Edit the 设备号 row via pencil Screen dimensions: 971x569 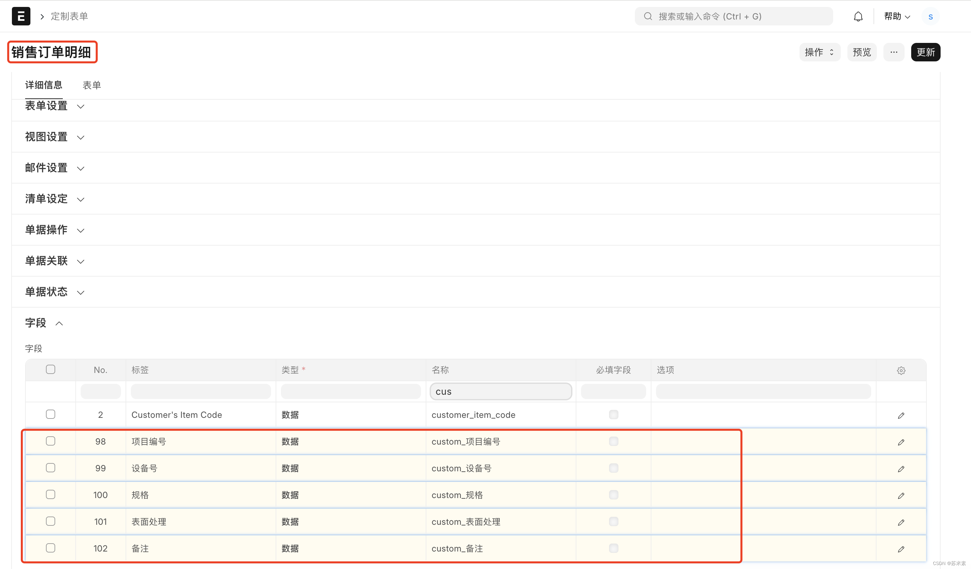click(901, 469)
